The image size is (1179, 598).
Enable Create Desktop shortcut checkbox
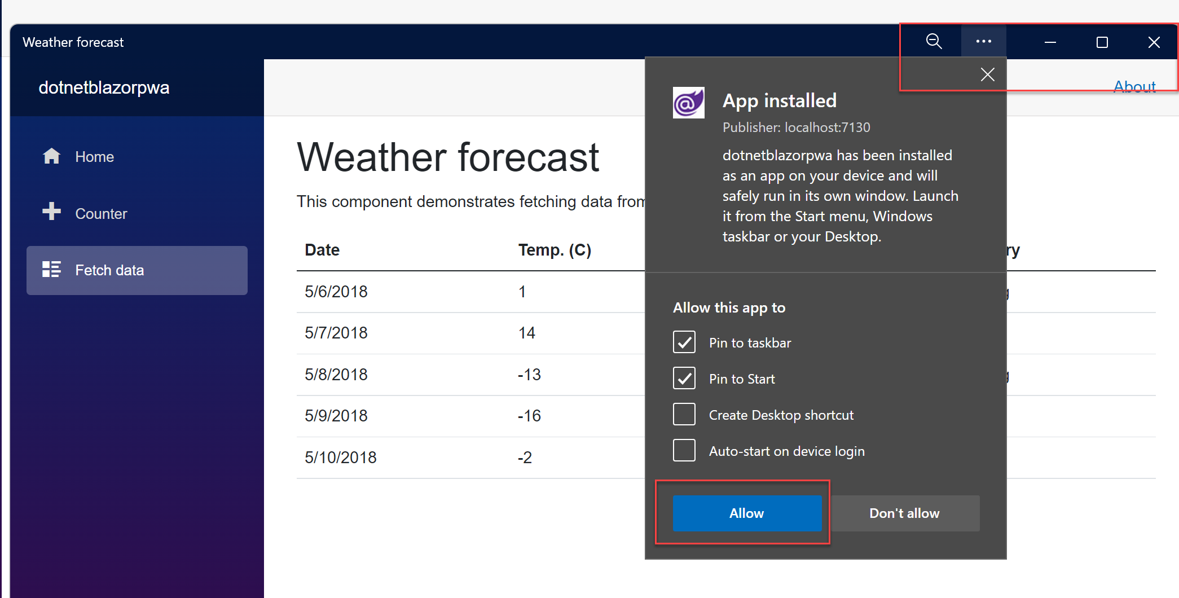click(684, 415)
